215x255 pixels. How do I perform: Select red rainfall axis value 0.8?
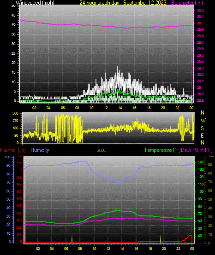[x=19, y=185]
